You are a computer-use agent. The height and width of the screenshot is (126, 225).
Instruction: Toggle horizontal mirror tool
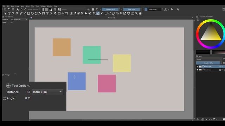coord(166,9)
